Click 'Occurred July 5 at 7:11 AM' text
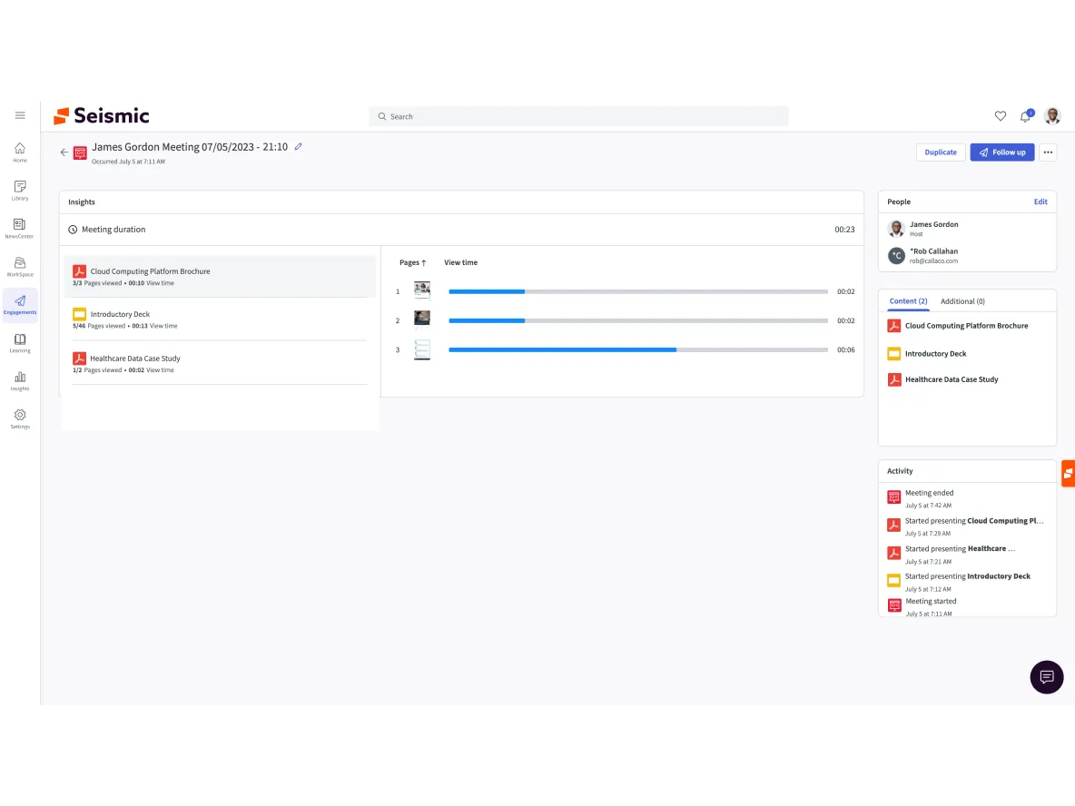This screenshot has height=806, width=1075. (x=128, y=162)
